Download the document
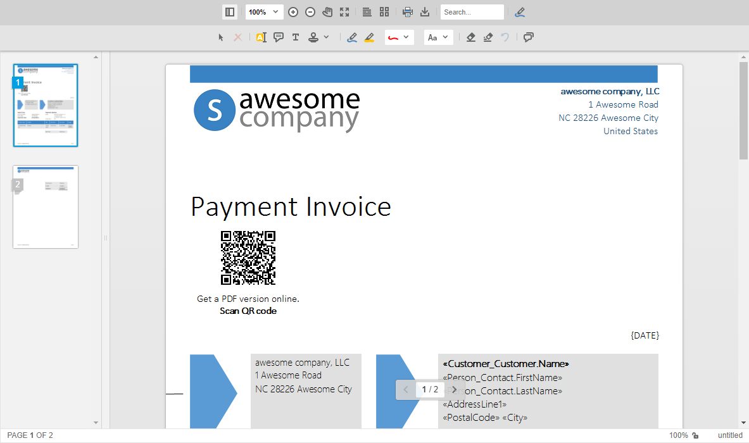This screenshot has width=749, height=443. tap(425, 12)
